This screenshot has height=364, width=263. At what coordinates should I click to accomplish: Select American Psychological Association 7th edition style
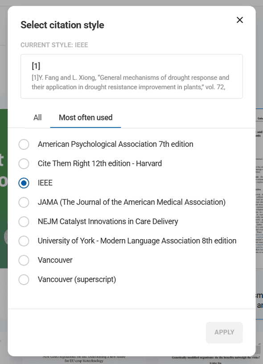pyautogui.click(x=24, y=144)
